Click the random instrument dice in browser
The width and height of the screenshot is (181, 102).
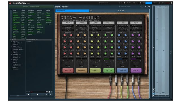coord(37,95)
